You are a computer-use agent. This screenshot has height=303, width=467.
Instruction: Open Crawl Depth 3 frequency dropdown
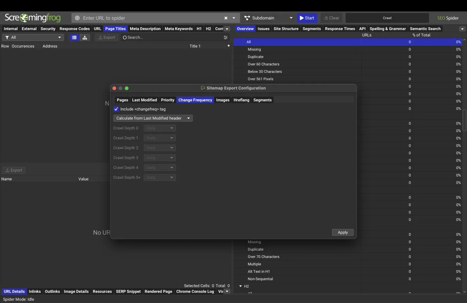coord(160,158)
